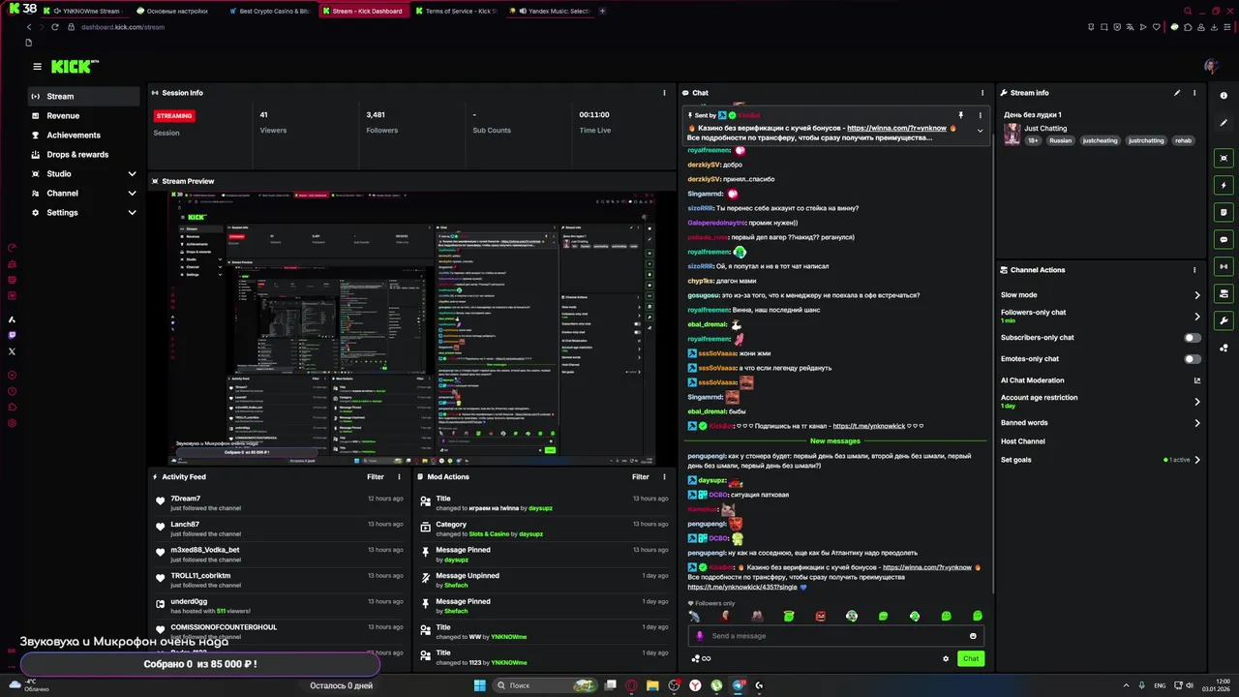Click the Stream Preview thumbnail
Image resolution: width=1239 pixels, height=697 pixels.
click(x=411, y=327)
